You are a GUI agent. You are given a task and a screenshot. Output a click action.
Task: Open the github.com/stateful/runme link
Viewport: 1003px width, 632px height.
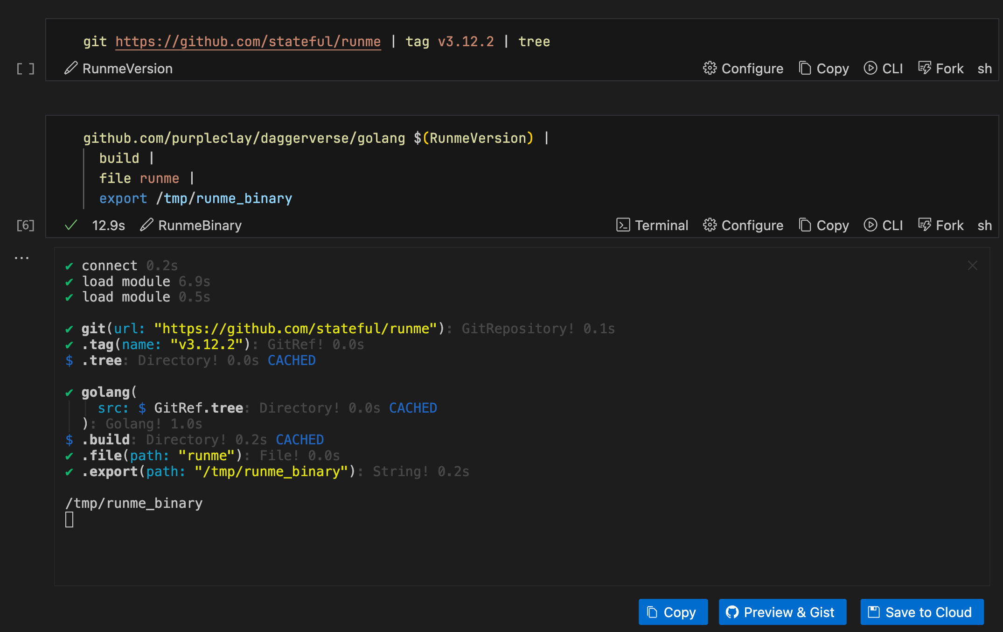click(248, 42)
